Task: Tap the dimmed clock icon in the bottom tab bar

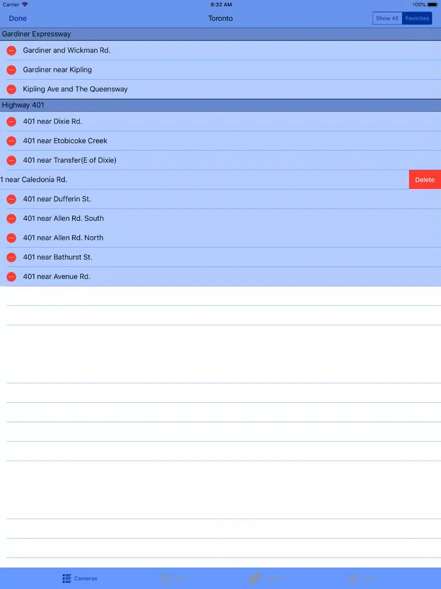Action: [x=166, y=579]
